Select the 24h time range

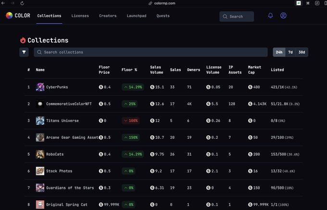click(279, 52)
